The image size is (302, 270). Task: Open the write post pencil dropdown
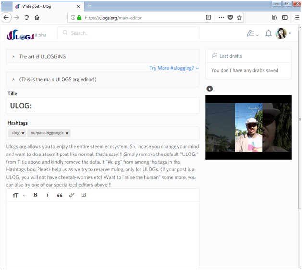coord(252,33)
